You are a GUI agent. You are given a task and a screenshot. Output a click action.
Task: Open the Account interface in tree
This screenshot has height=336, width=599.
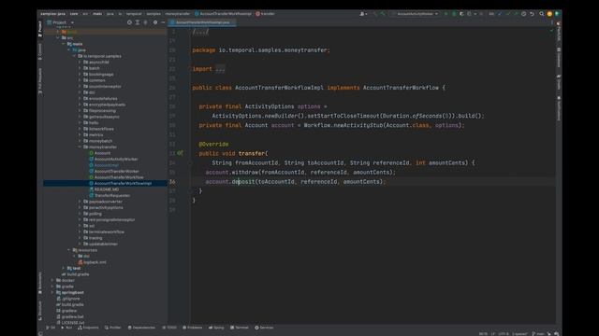[x=102, y=153]
